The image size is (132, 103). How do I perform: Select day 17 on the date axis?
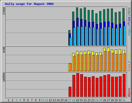pos(70,100)
